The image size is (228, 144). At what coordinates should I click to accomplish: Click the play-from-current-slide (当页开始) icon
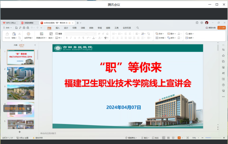[x=28, y=34]
